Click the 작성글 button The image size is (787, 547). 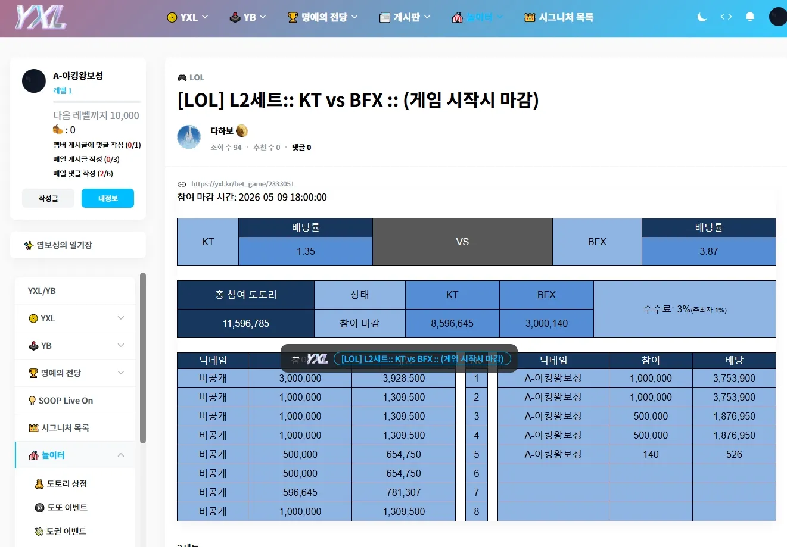pos(48,198)
